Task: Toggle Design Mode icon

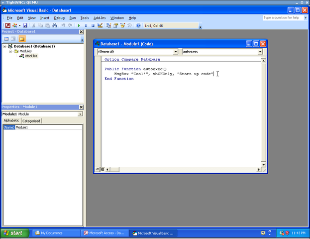Action: (x=100, y=25)
